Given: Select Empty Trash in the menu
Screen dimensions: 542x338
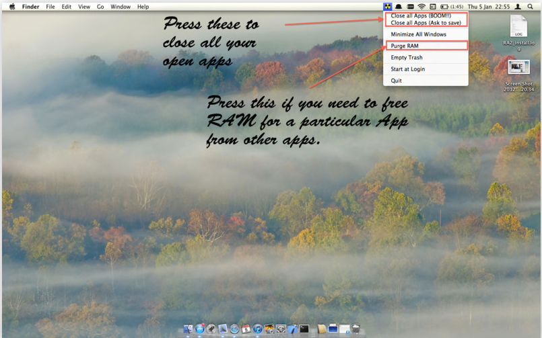Looking at the screenshot, I should [x=407, y=58].
